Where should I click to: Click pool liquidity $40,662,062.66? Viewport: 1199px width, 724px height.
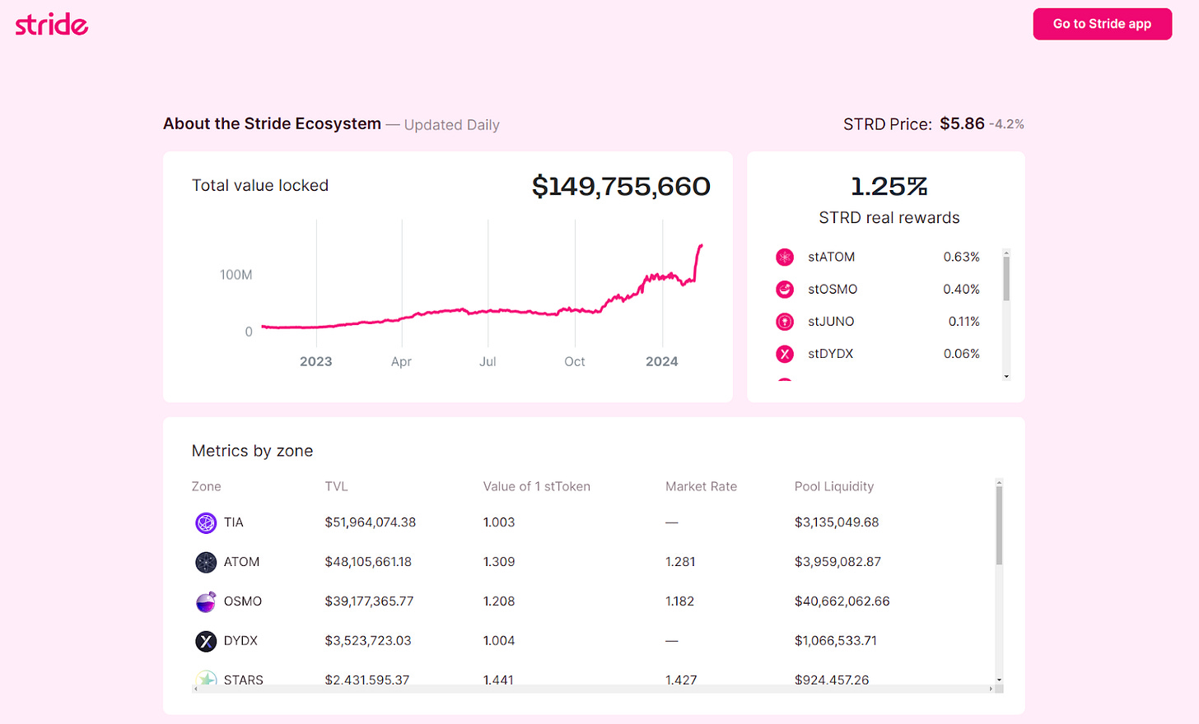[842, 601]
